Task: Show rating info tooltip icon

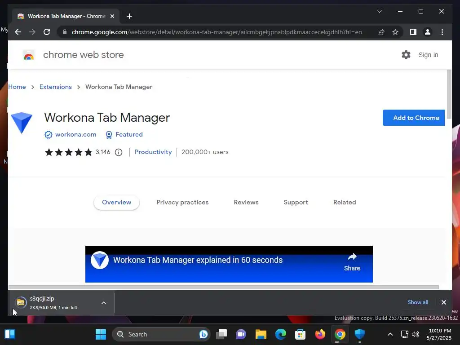Action: click(119, 152)
